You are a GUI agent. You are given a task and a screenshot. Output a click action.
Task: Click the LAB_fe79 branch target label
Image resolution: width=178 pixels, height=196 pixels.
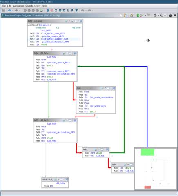pos(52,80)
